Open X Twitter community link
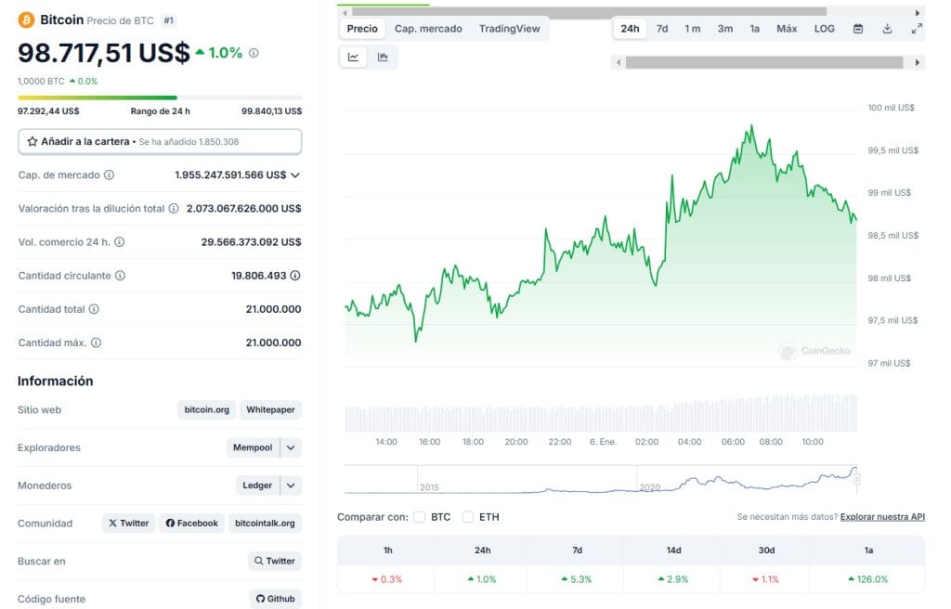This screenshot has height=609, width=951. (x=128, y=524)
